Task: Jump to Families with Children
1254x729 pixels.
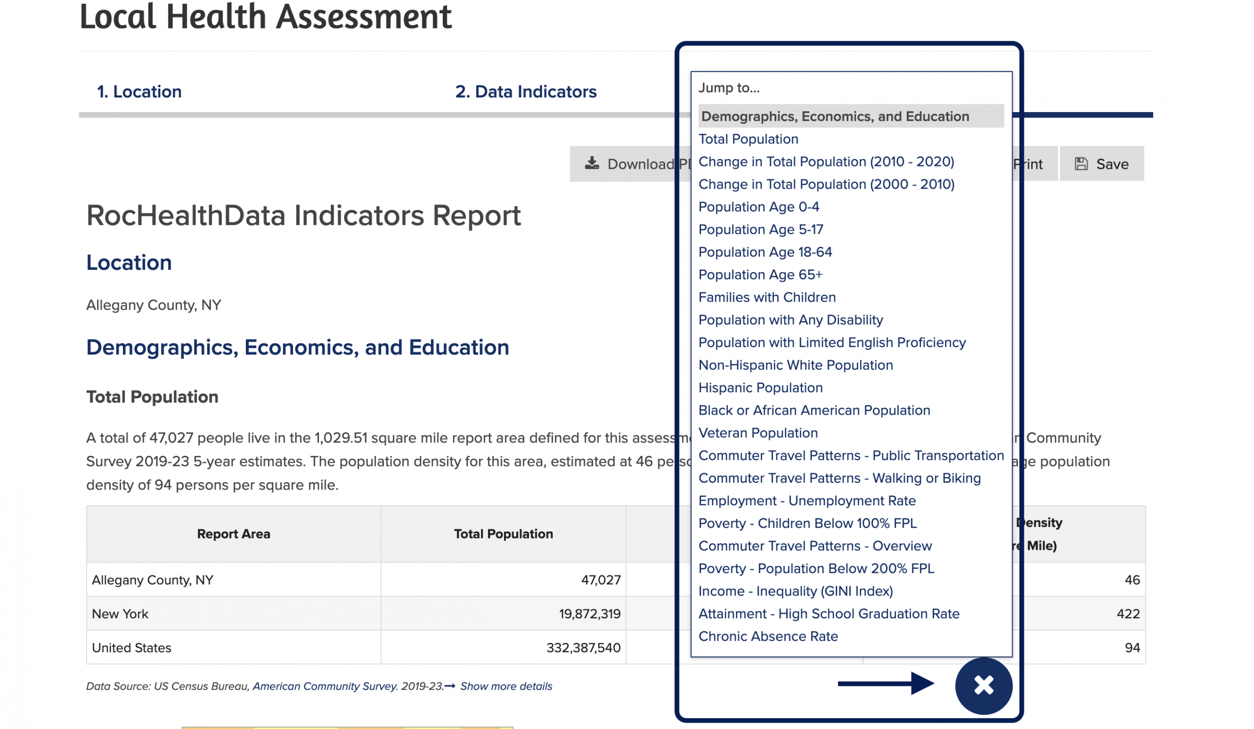Action: 767,297
